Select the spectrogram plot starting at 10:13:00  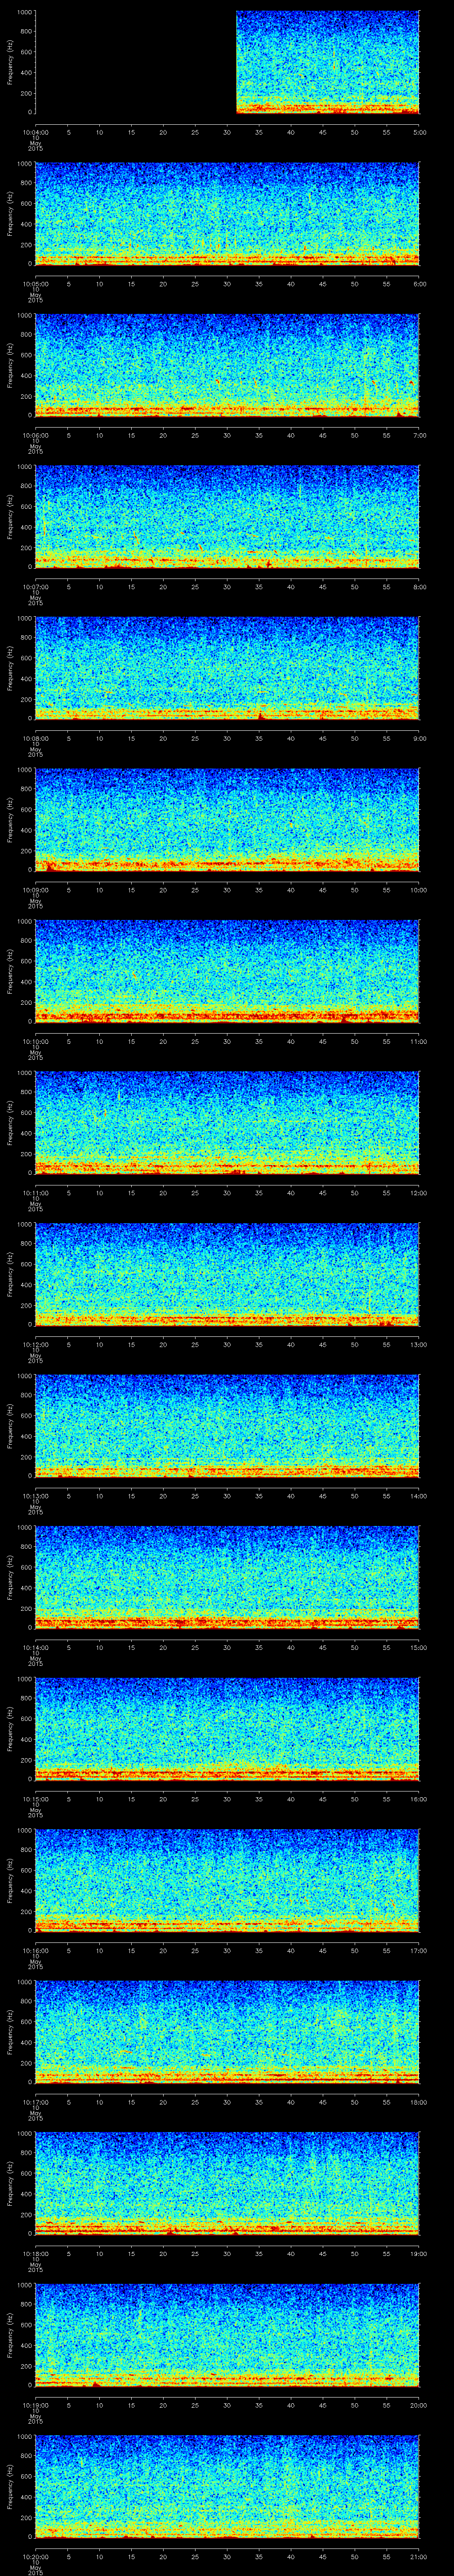(x=227, y=1426)
